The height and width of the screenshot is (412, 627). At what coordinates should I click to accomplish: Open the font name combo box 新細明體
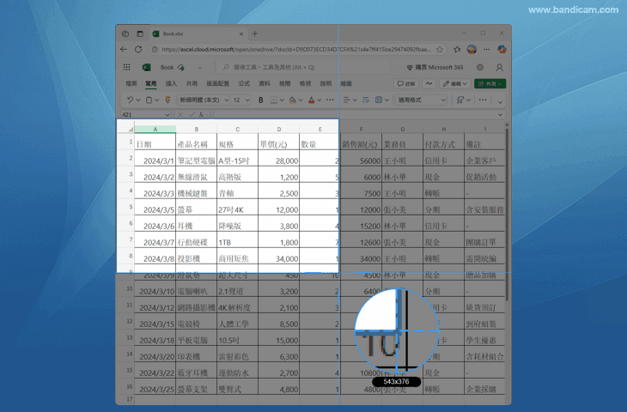(204, 100)
